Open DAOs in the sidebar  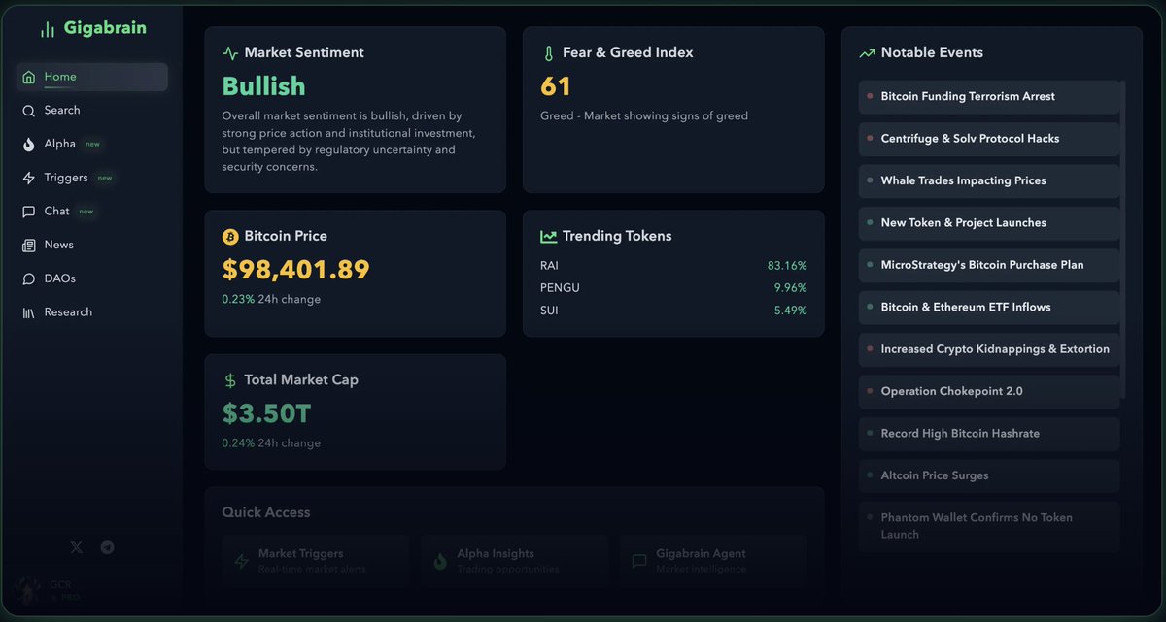tap(92, 278)
